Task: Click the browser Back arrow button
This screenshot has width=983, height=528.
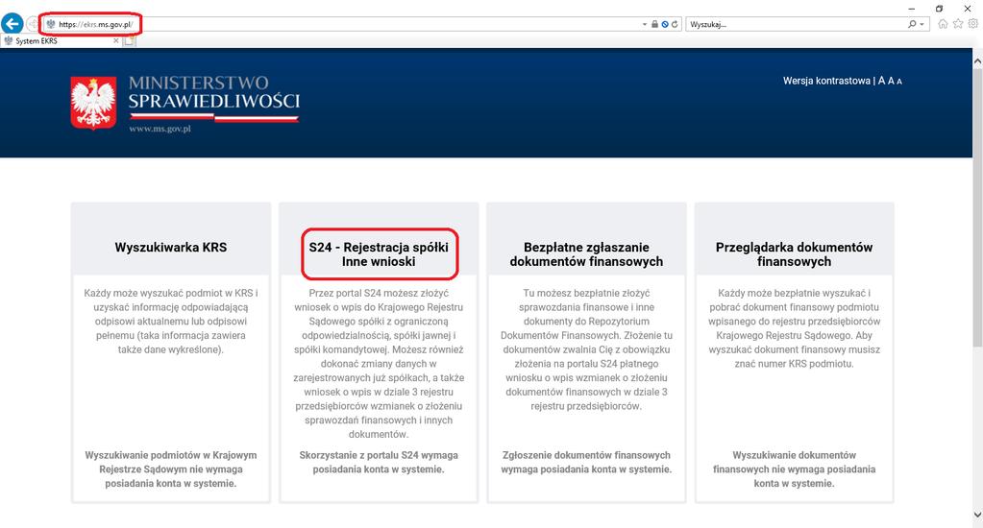Action: (12, 24)
